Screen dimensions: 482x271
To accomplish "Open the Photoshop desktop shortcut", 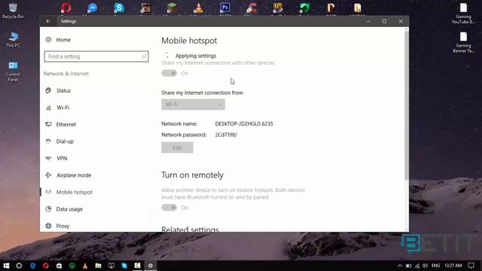I will tap(225, 8).
